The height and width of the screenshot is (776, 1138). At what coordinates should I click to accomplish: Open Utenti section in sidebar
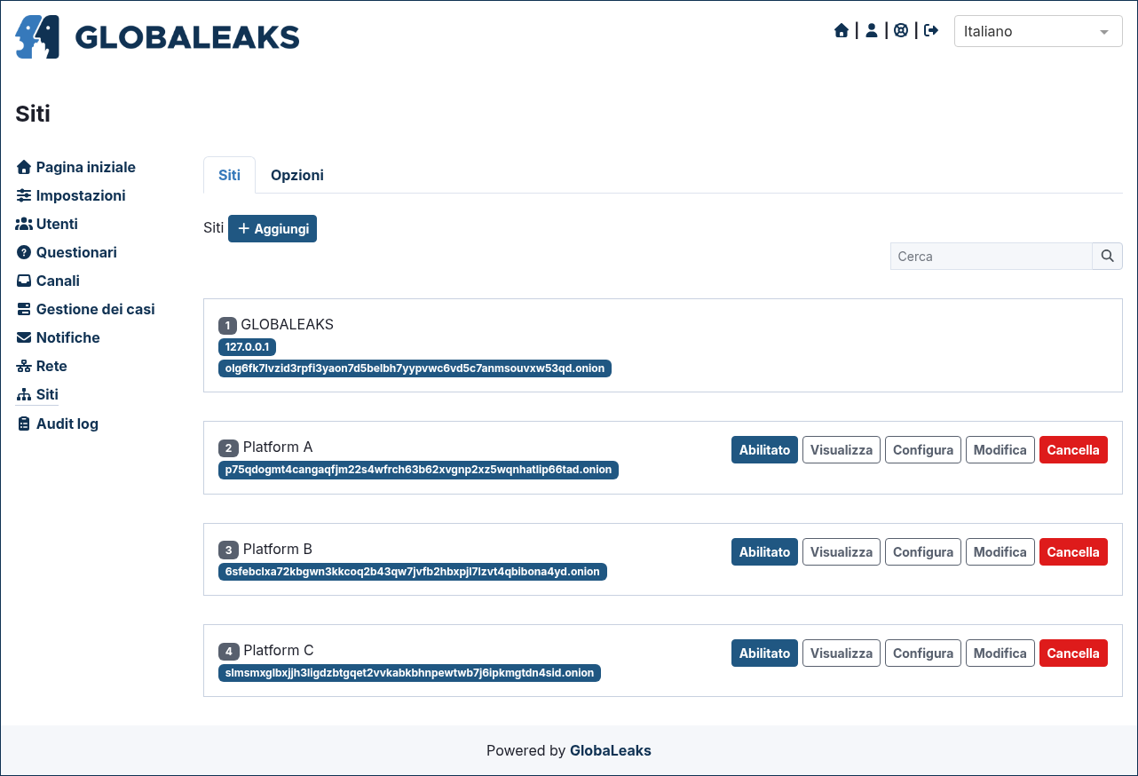tap(47, 224)
